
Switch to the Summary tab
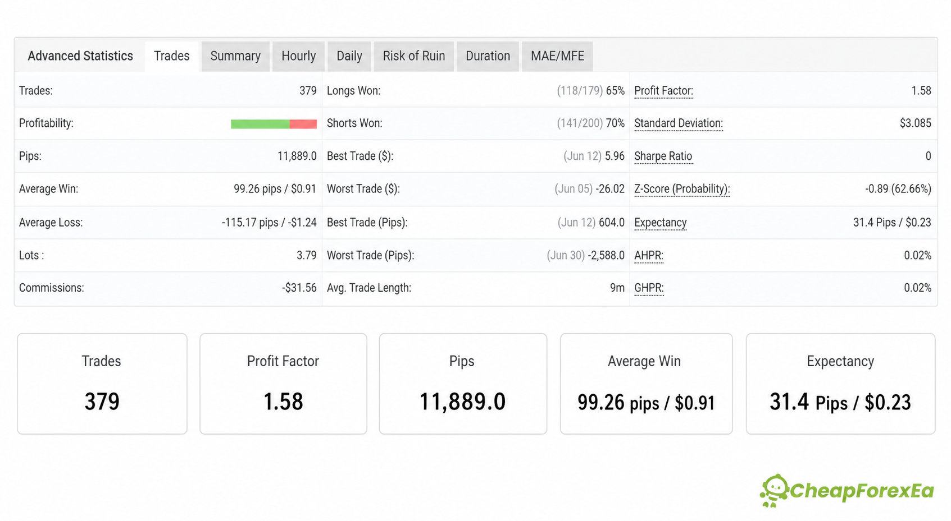(235, 56)
